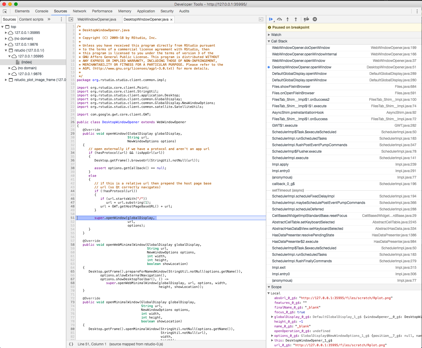Switch to the WebWindowOpener.java tab
The height and width of the screenshot is (348, 422).
click(x=97, y=19)
